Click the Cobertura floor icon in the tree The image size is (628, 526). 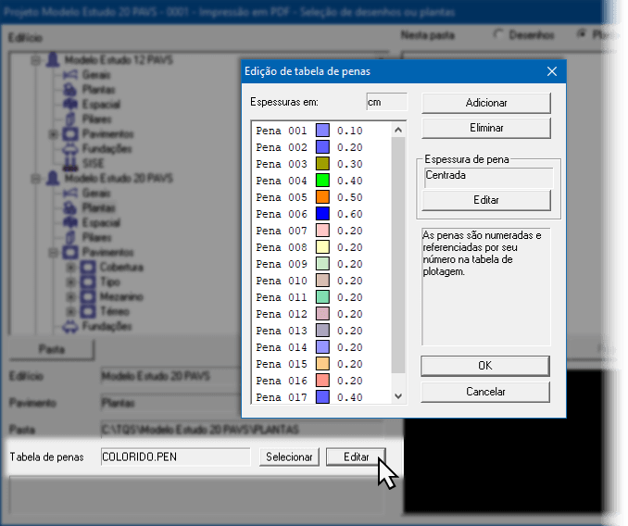88,267
